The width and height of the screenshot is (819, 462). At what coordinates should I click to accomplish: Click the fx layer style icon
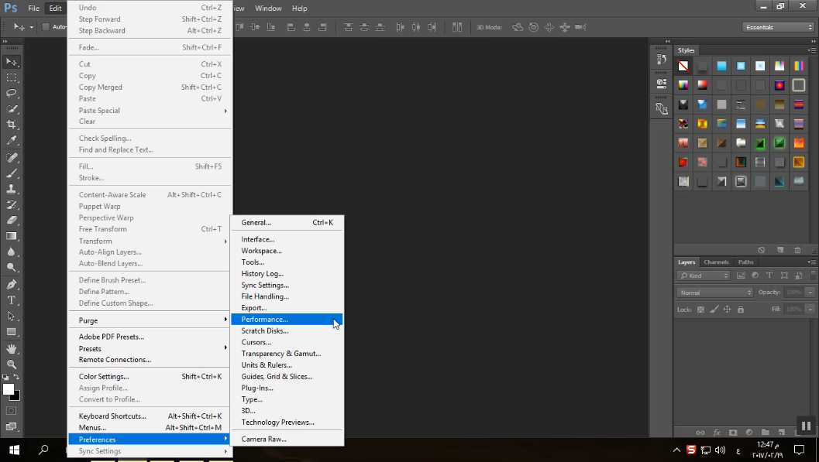717,433
